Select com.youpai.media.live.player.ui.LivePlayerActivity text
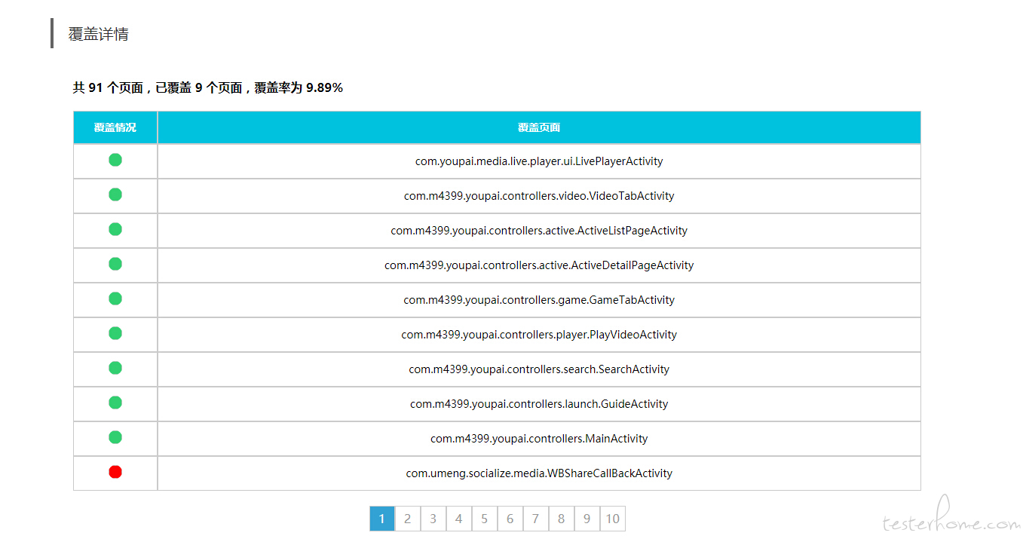 tap(539, 161)
